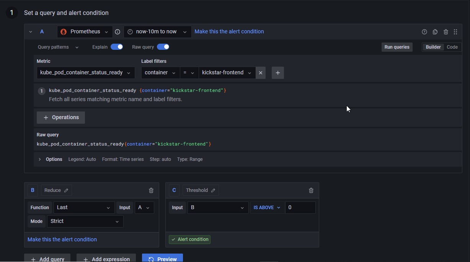Viewport: 470px width, 262px height.
Task: Open the kickstar-frontend value dropdown
Action: click(227, 73)
